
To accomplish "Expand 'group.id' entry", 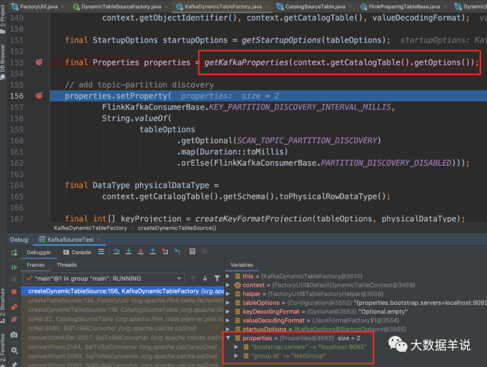I will [x=236, y=356].
